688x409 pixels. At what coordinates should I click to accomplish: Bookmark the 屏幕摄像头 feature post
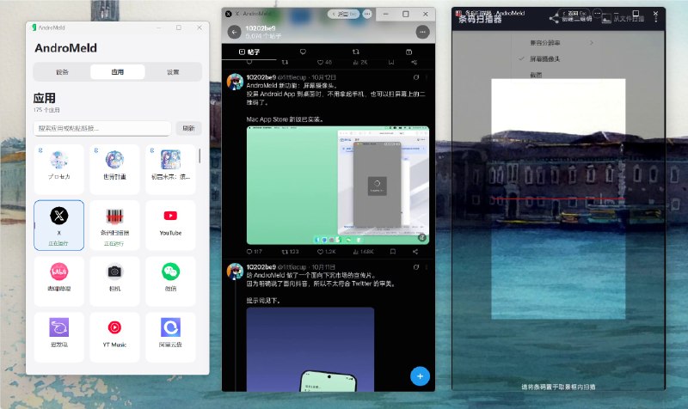(x=393, y=252)
